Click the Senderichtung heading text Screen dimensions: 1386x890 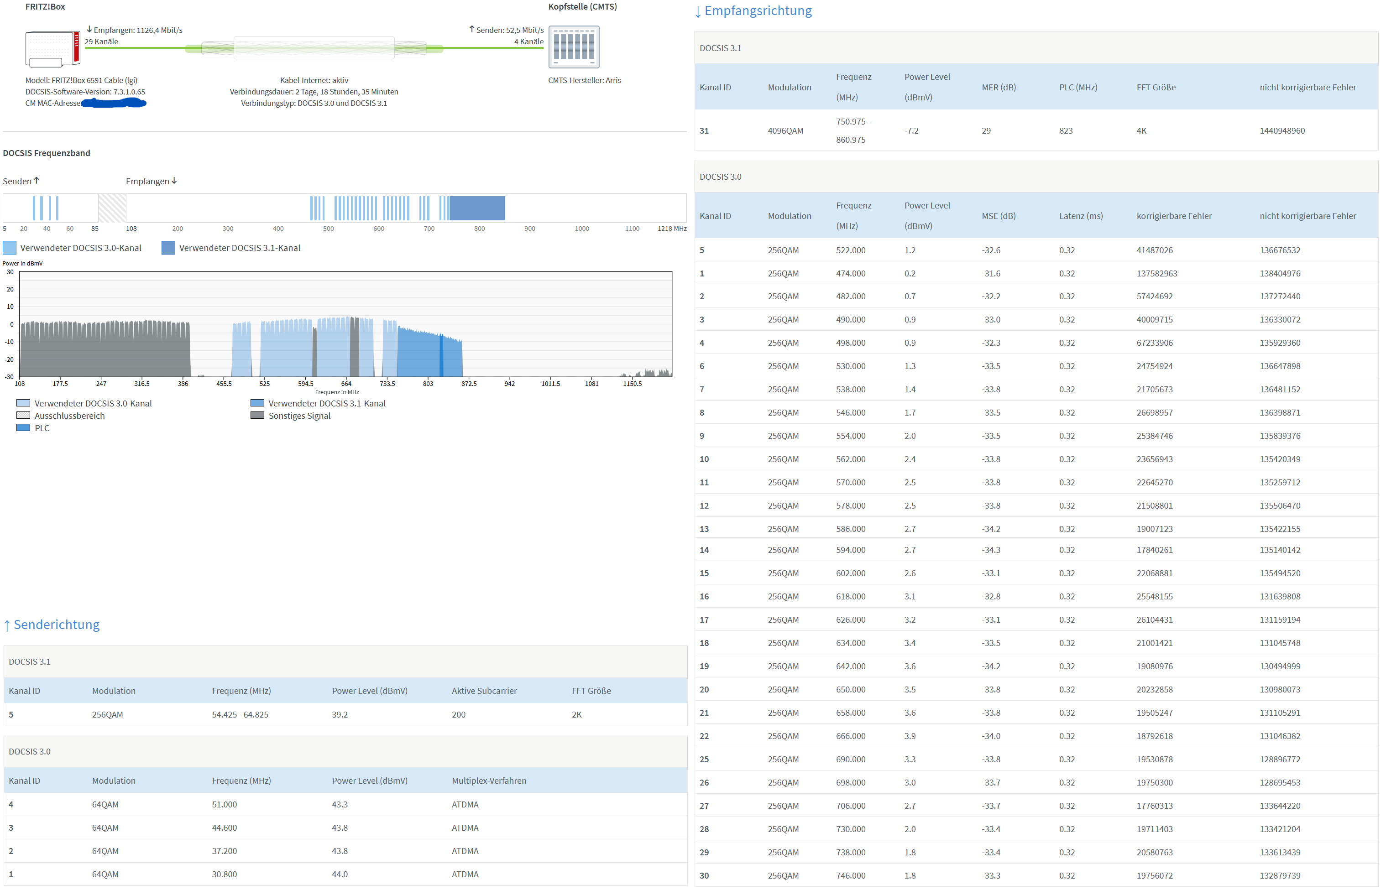coord(57,625)
